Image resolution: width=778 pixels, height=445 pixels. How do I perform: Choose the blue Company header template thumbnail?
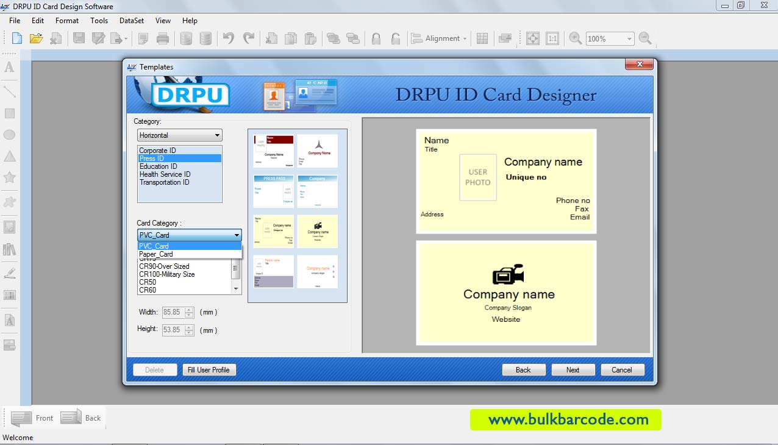[x=318, y=191]
